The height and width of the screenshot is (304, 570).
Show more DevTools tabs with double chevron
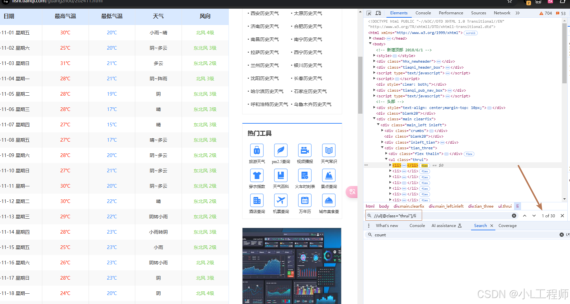(517, 13)
